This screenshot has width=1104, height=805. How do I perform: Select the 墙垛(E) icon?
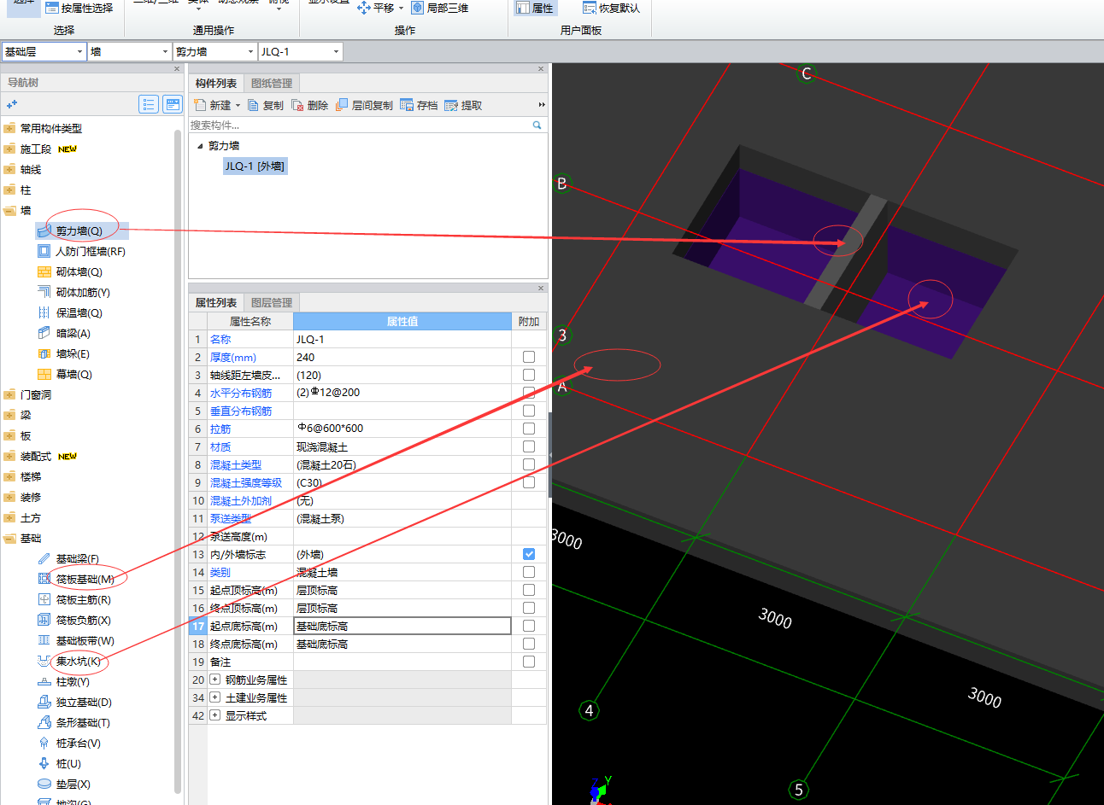coord(44,353)
